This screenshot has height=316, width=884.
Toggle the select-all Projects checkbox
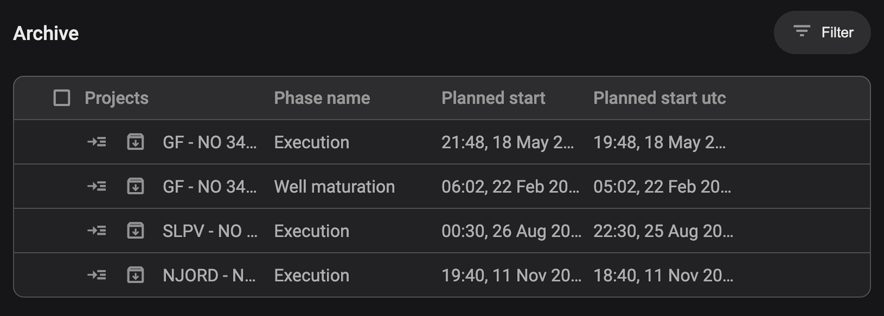point(62,98)
